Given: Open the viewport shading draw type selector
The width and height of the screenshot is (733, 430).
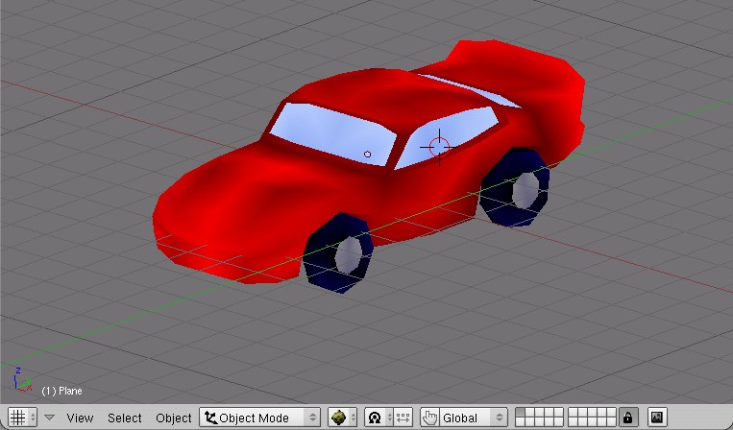Looking at the screenshot, I should tap(342, 418).
